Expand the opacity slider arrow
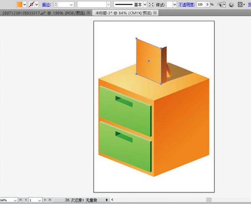The height and width of the screenshot is (204, 251). click(207, 5)
